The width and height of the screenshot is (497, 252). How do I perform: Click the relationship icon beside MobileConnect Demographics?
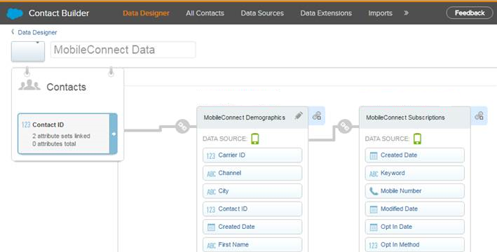317,116
